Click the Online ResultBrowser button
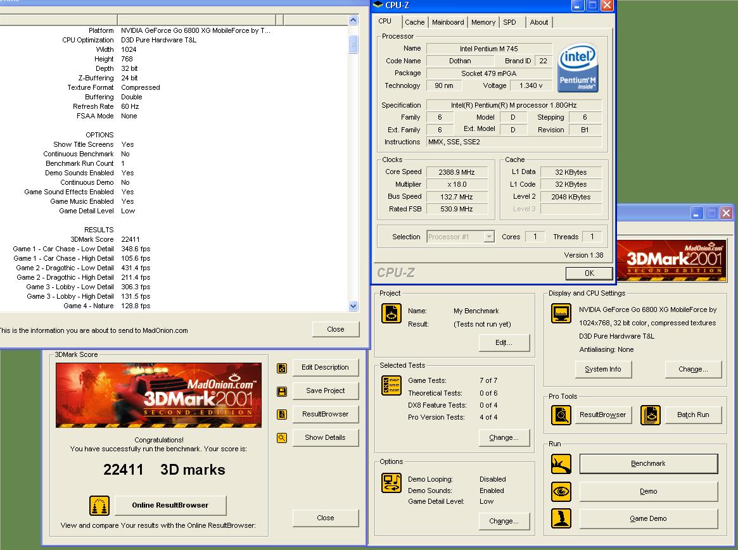The image size is (738, 550). tap(170, 505)
